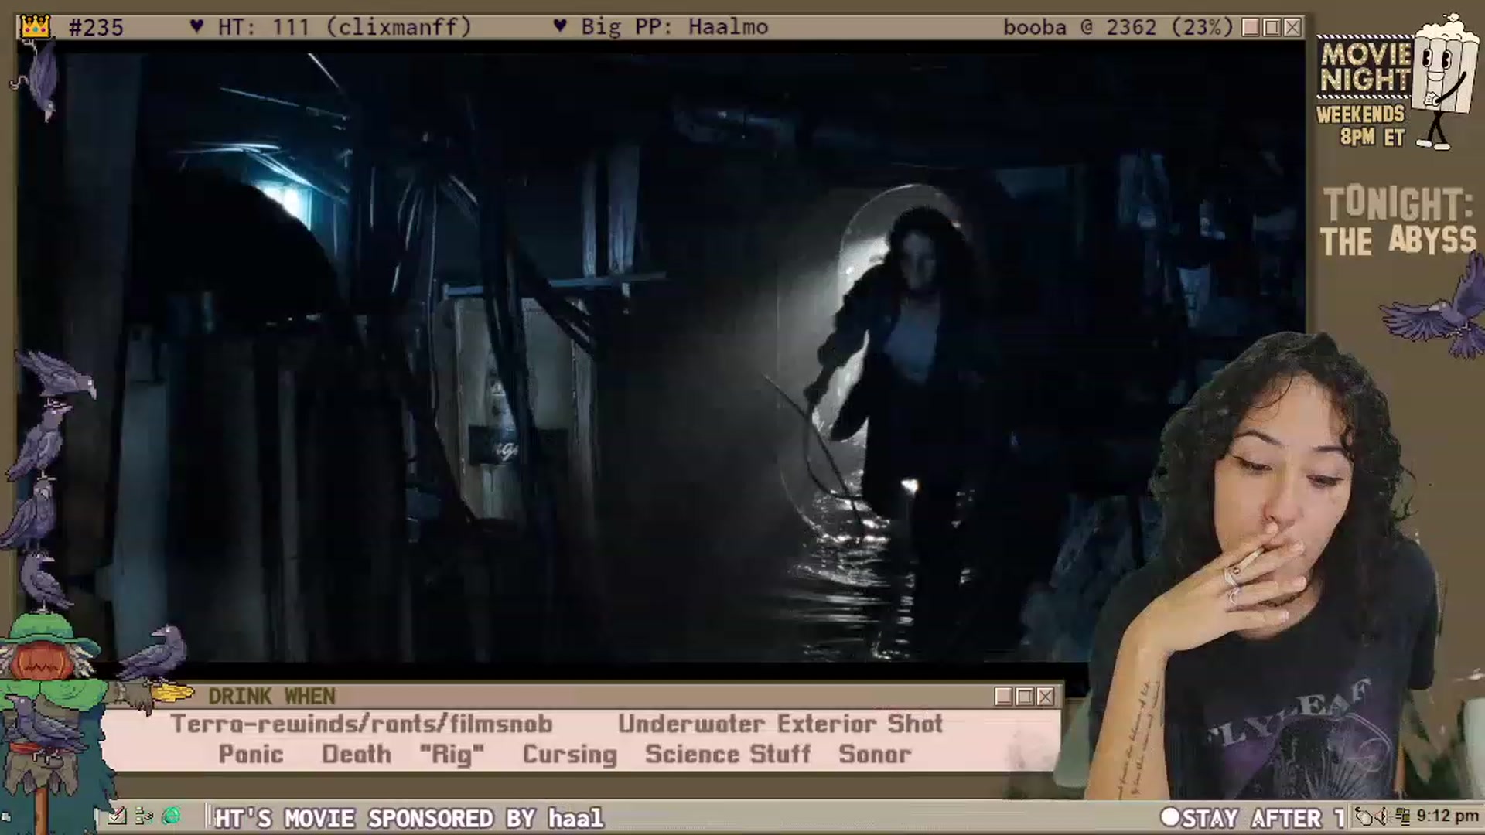The width and height of the screenshot is (1485, 835).
Task: Click the DRINK WHEN window title
Action: point(271,697)
